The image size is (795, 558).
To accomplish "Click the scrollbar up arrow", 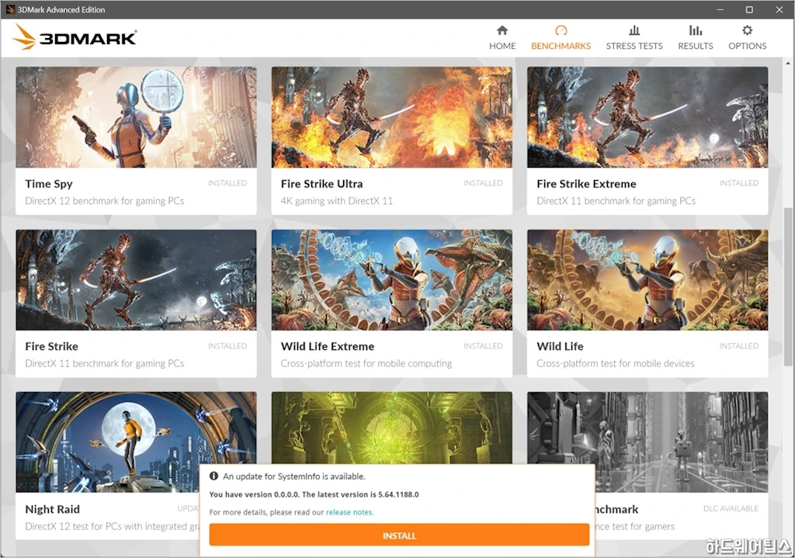I will pos(787,64).
